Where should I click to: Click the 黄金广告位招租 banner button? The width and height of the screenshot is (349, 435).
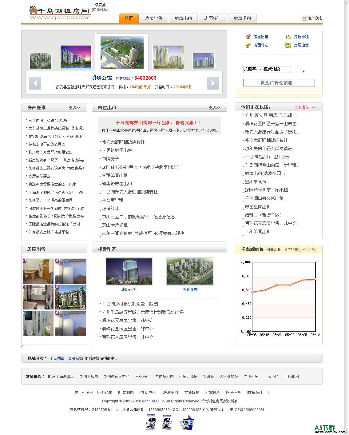click(279, 83)
